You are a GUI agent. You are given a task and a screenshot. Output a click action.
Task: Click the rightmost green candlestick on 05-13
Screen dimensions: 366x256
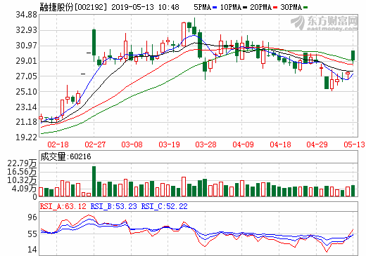click(353, 55)
